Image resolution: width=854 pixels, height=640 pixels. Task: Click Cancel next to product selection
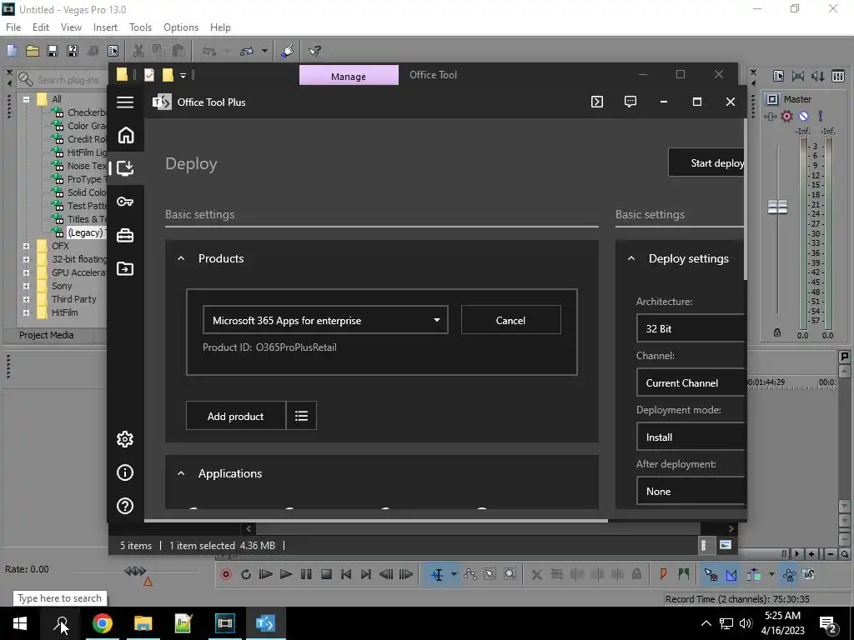511,320
